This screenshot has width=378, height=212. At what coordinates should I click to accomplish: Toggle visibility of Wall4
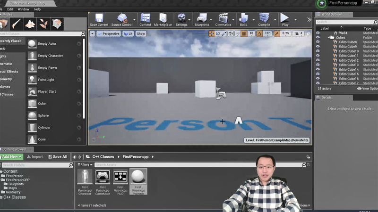pyautogui.click(x=318, y=33)
